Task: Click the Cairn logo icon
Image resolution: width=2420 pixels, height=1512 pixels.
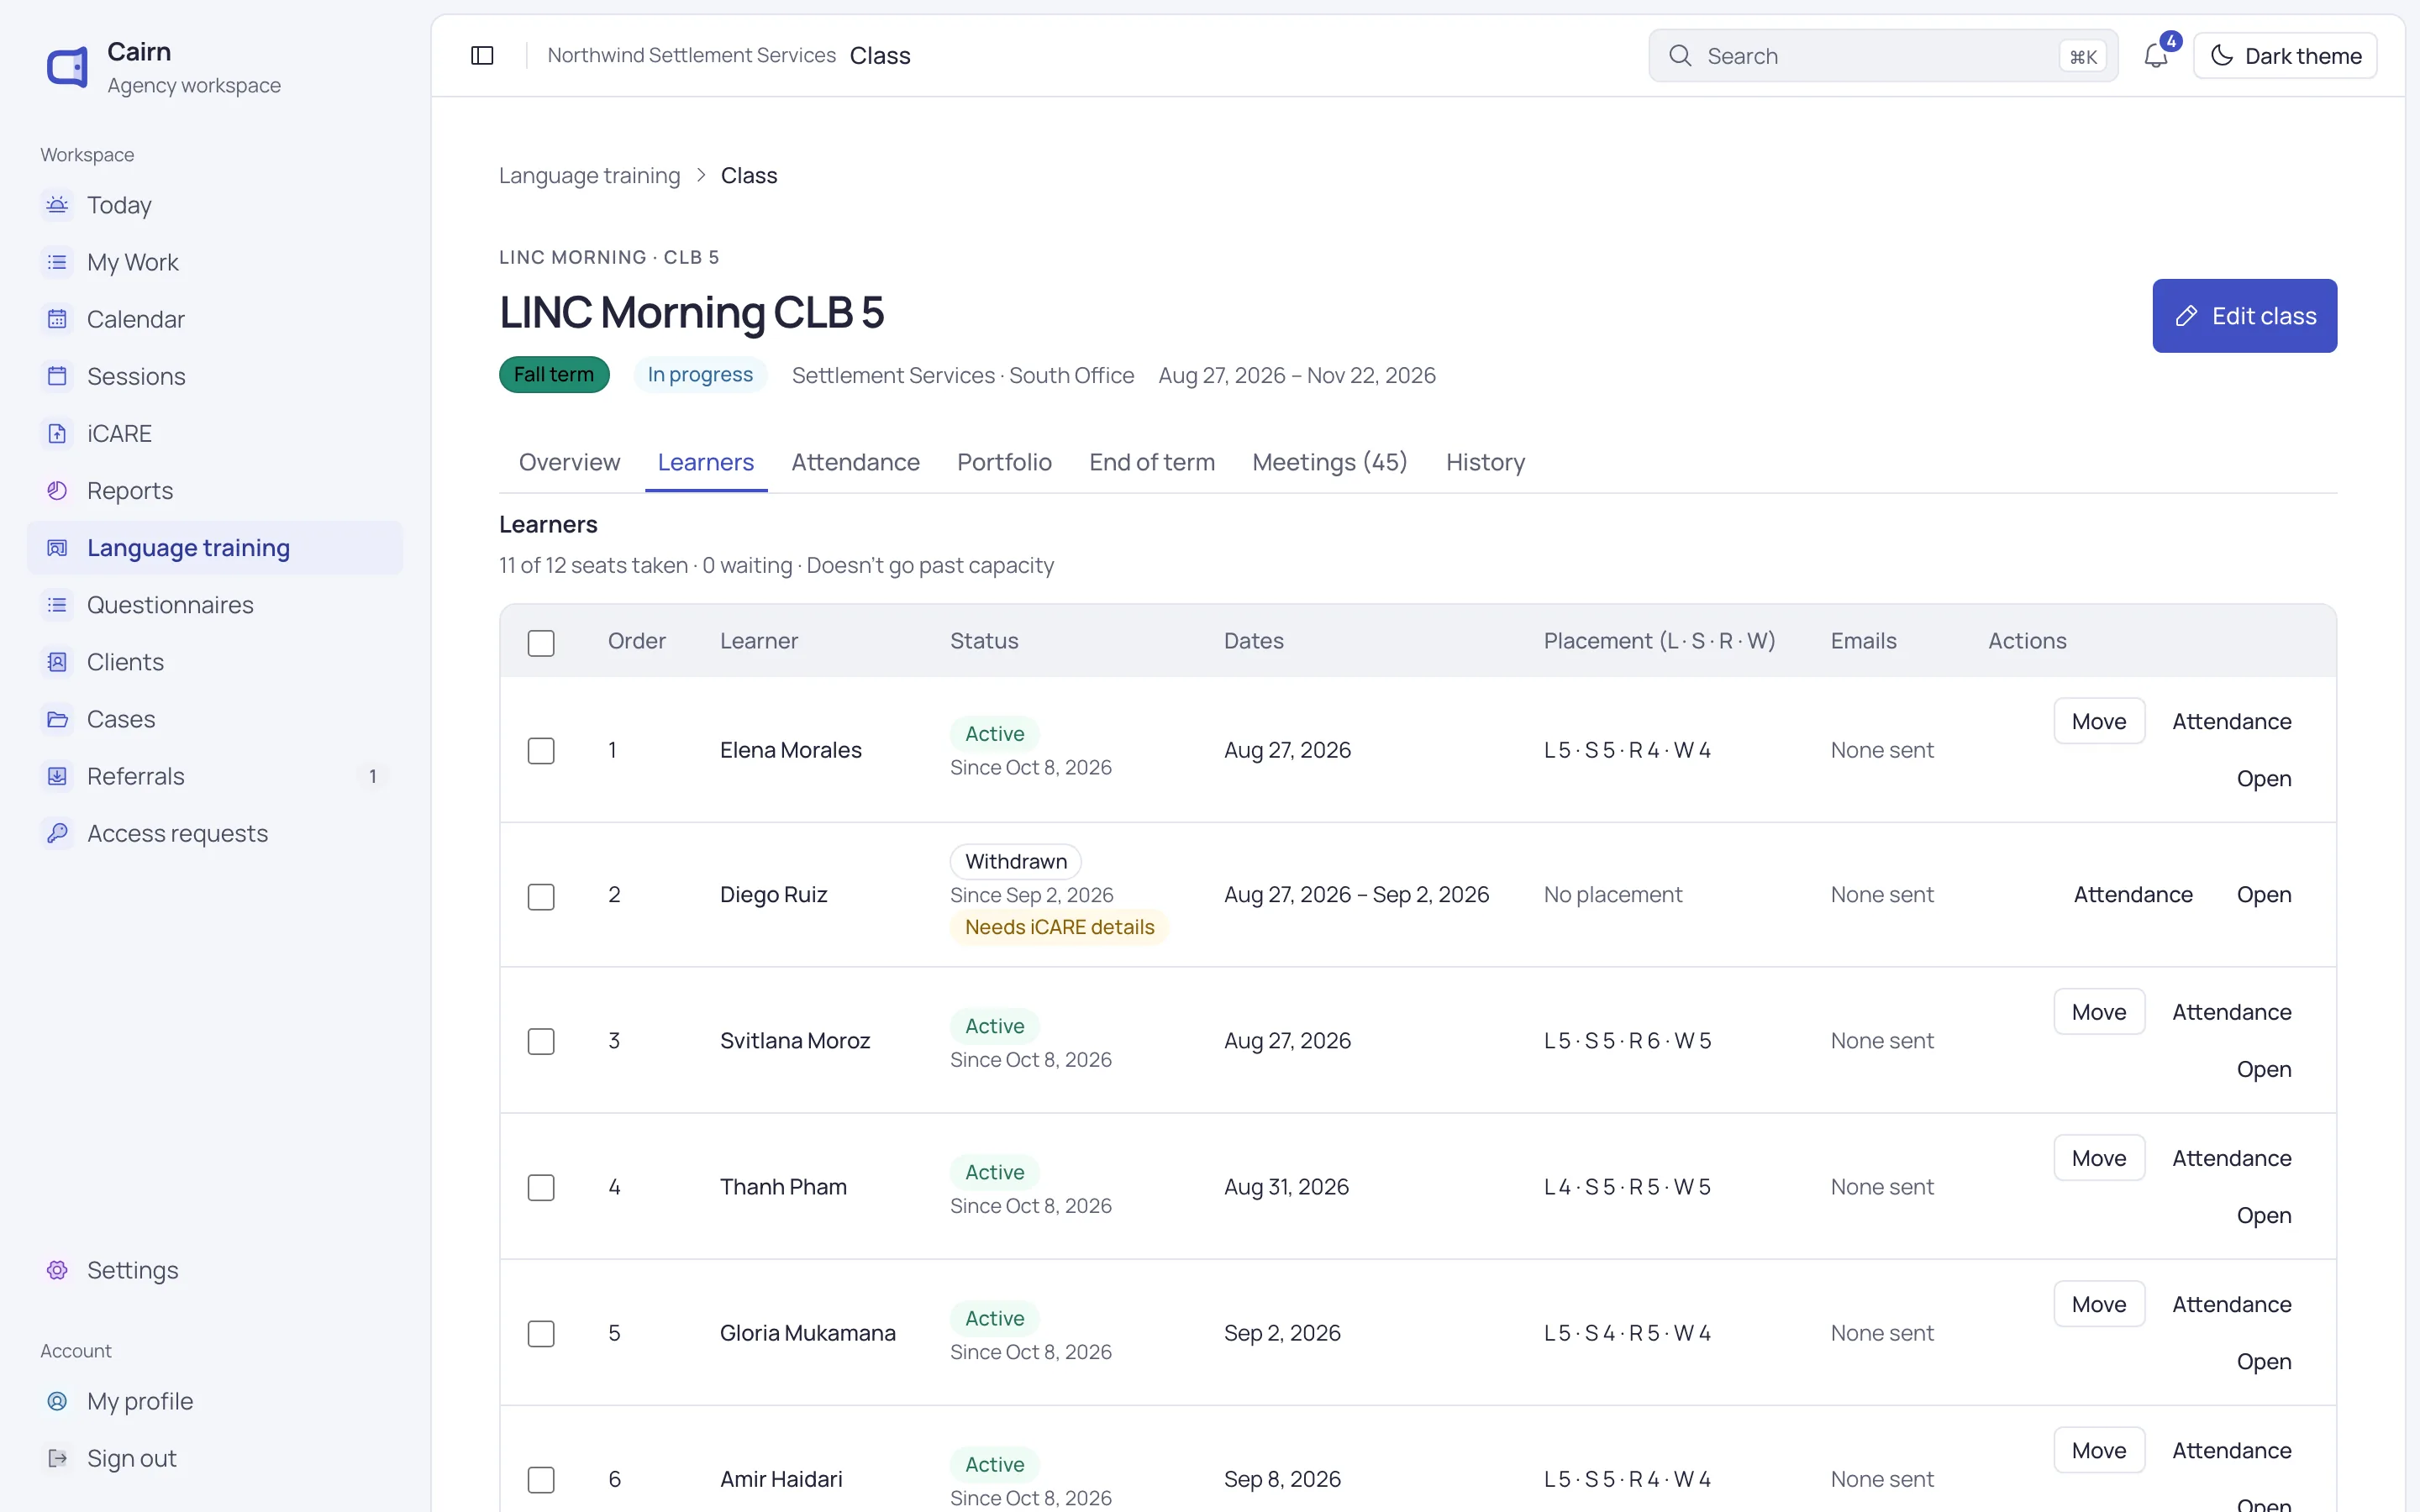Action: 67,67
